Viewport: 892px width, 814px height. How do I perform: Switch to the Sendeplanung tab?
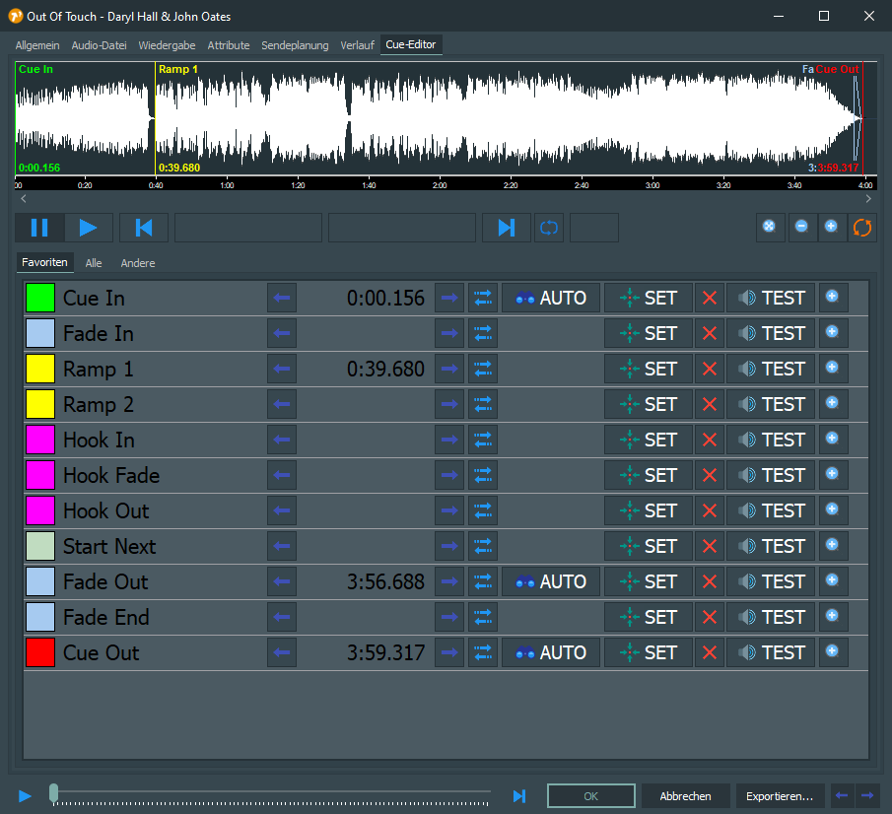[x=295, y=45]
